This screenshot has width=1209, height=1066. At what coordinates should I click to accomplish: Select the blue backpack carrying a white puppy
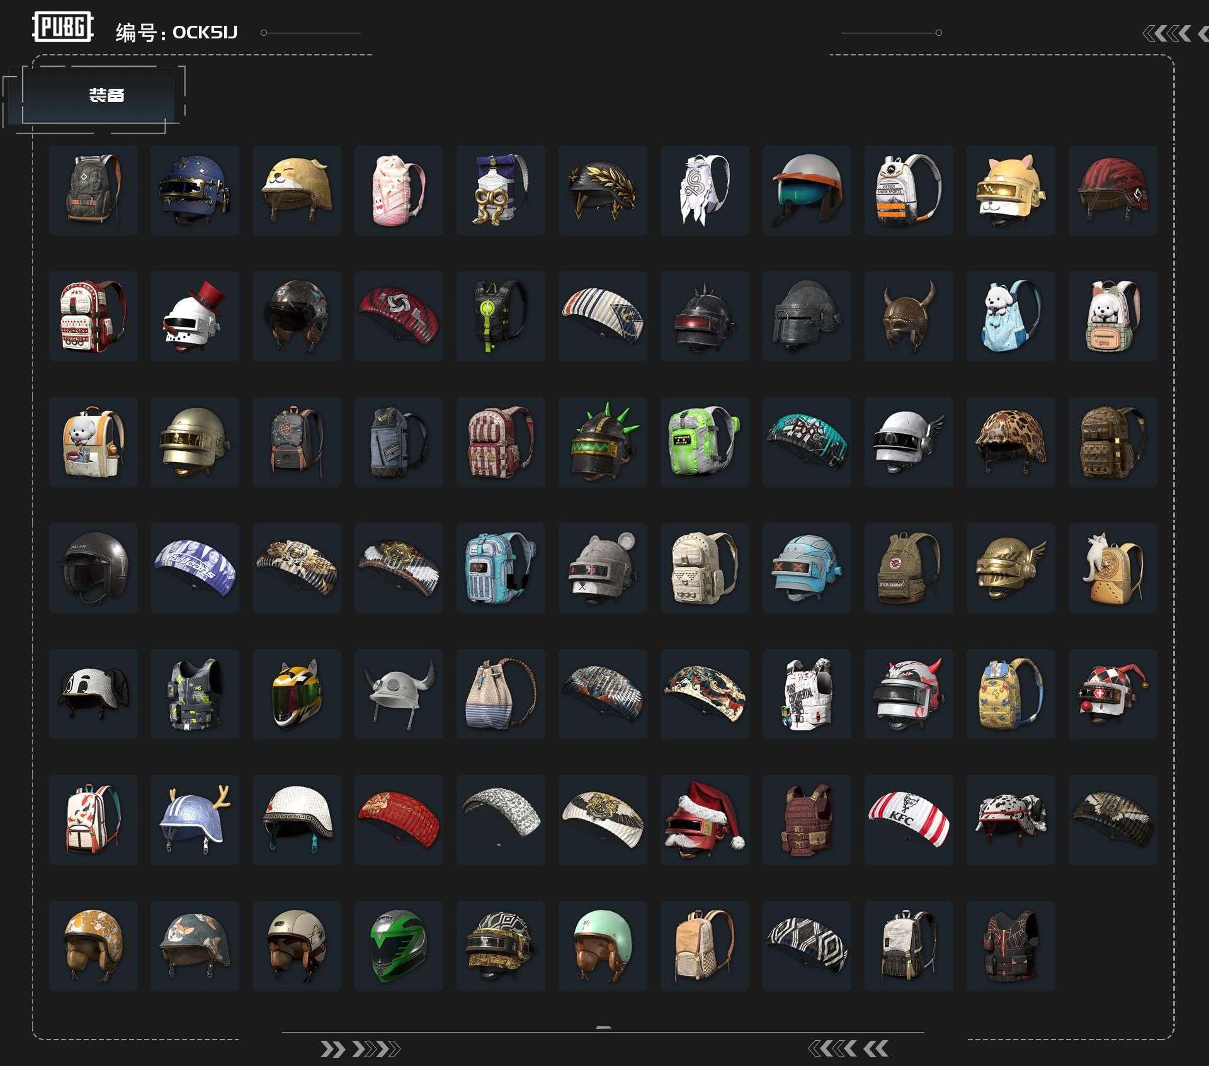tap(1011, 316)
